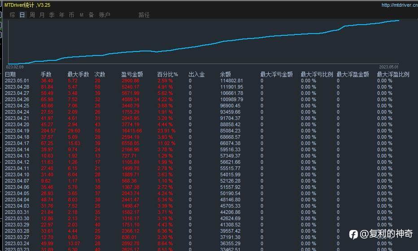Viewport: 418px width, 251px height.
Task: Select the 2023.04.17 date cell
Action: [17, 143]
